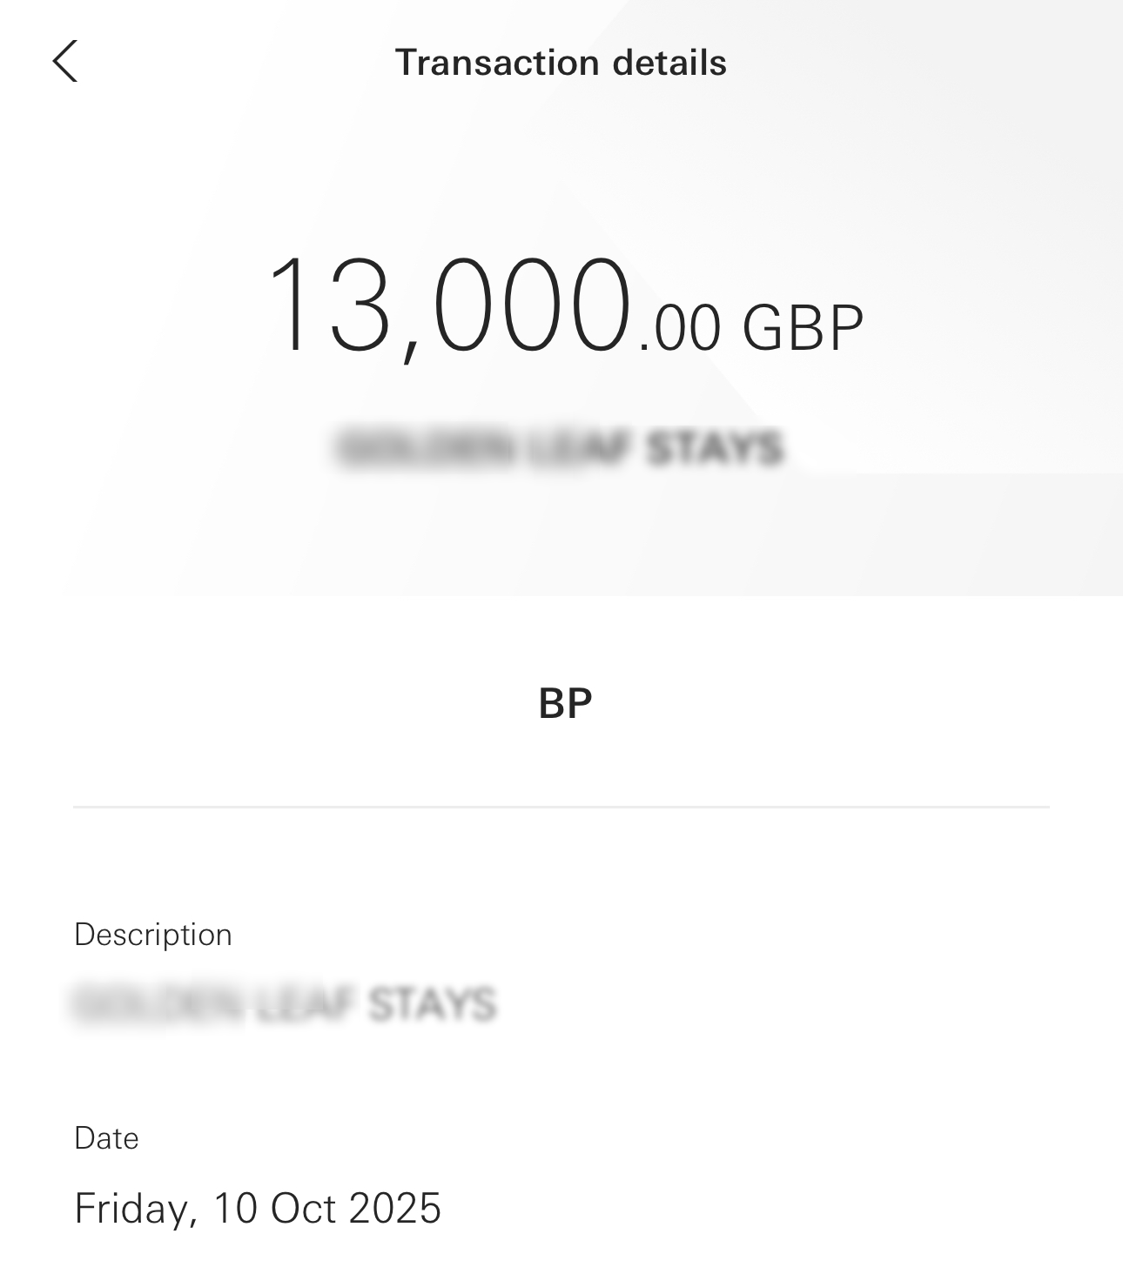Click the .00 decimal portion of amount

pos(680,329)
